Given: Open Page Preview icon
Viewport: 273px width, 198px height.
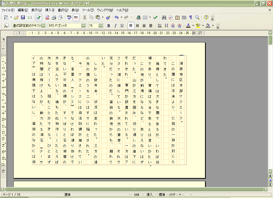Looking at the screenshot, I should [61, 17].
